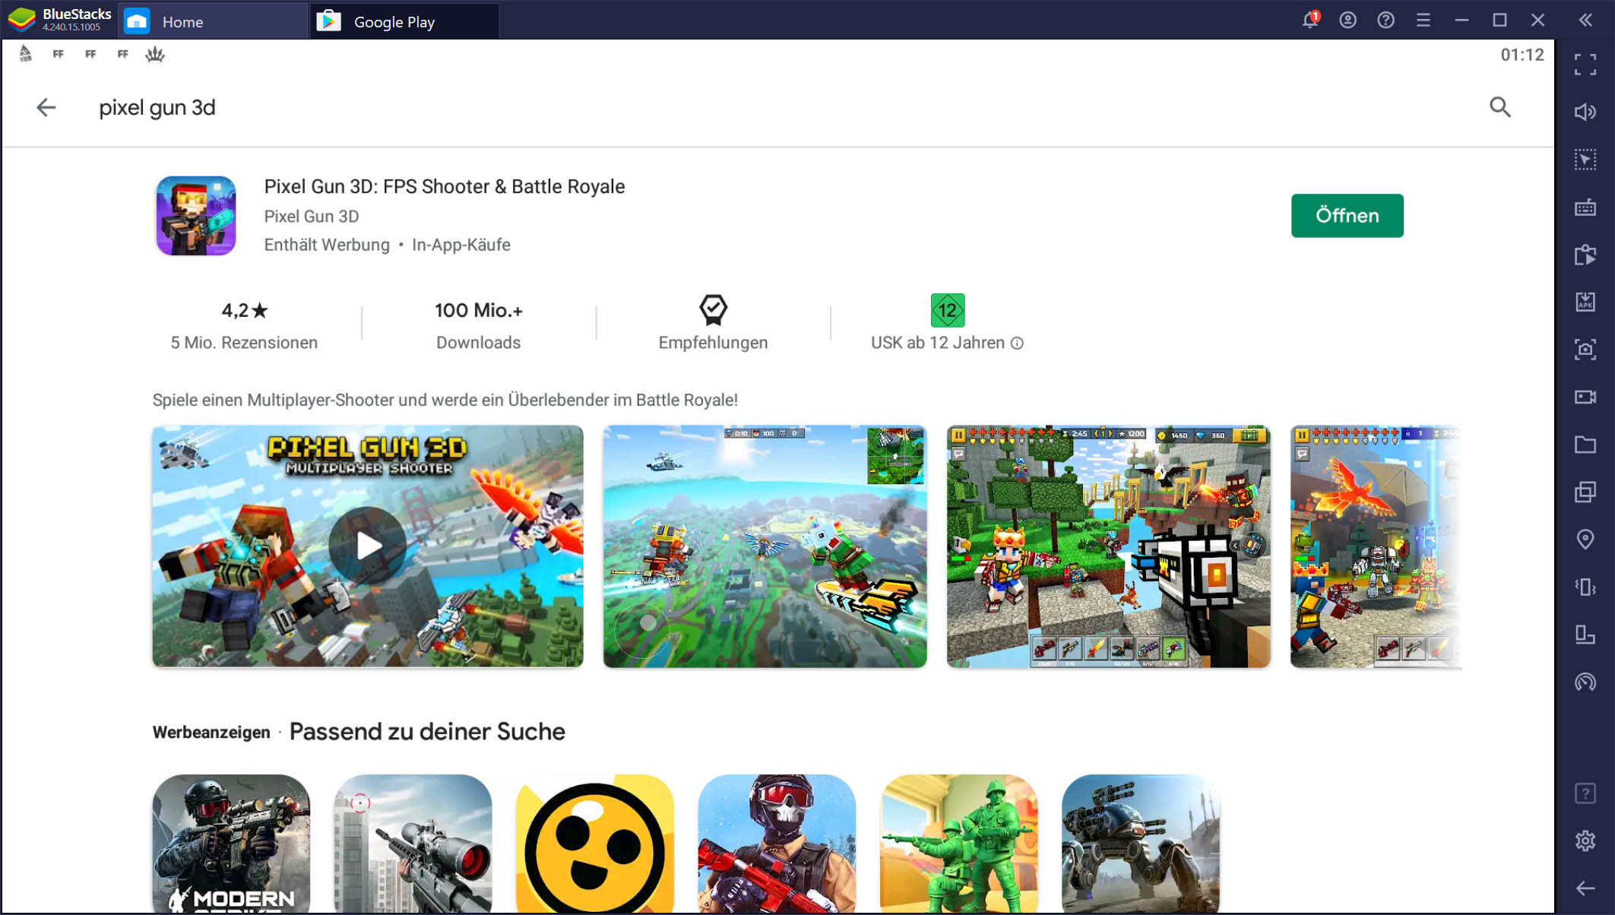The height and width of the screenshot is (915, 1615).
Task: Click the Empfehlungen badge icon
Action: (713, 310)
